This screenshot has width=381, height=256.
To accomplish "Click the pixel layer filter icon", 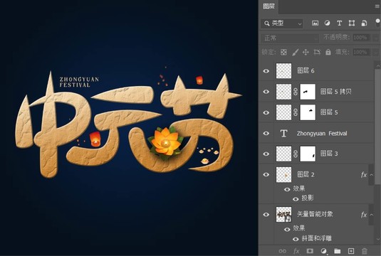I will (315, 23).
